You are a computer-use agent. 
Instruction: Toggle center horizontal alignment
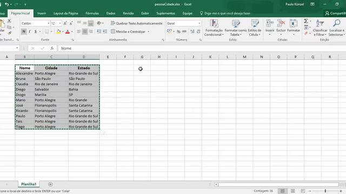(x=85, y=32)
